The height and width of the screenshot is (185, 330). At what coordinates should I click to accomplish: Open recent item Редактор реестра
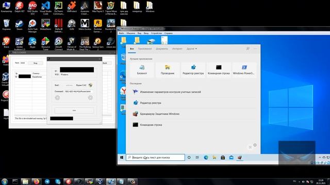193,103
